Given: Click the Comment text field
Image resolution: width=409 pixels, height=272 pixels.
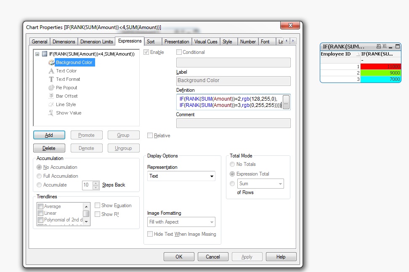Looking at the screenshot, I should (234, 123).
